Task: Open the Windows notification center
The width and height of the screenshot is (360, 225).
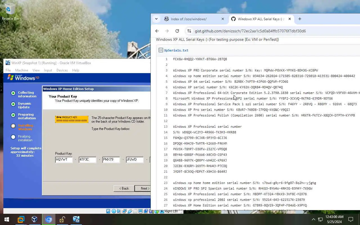Action: [351, 219]
